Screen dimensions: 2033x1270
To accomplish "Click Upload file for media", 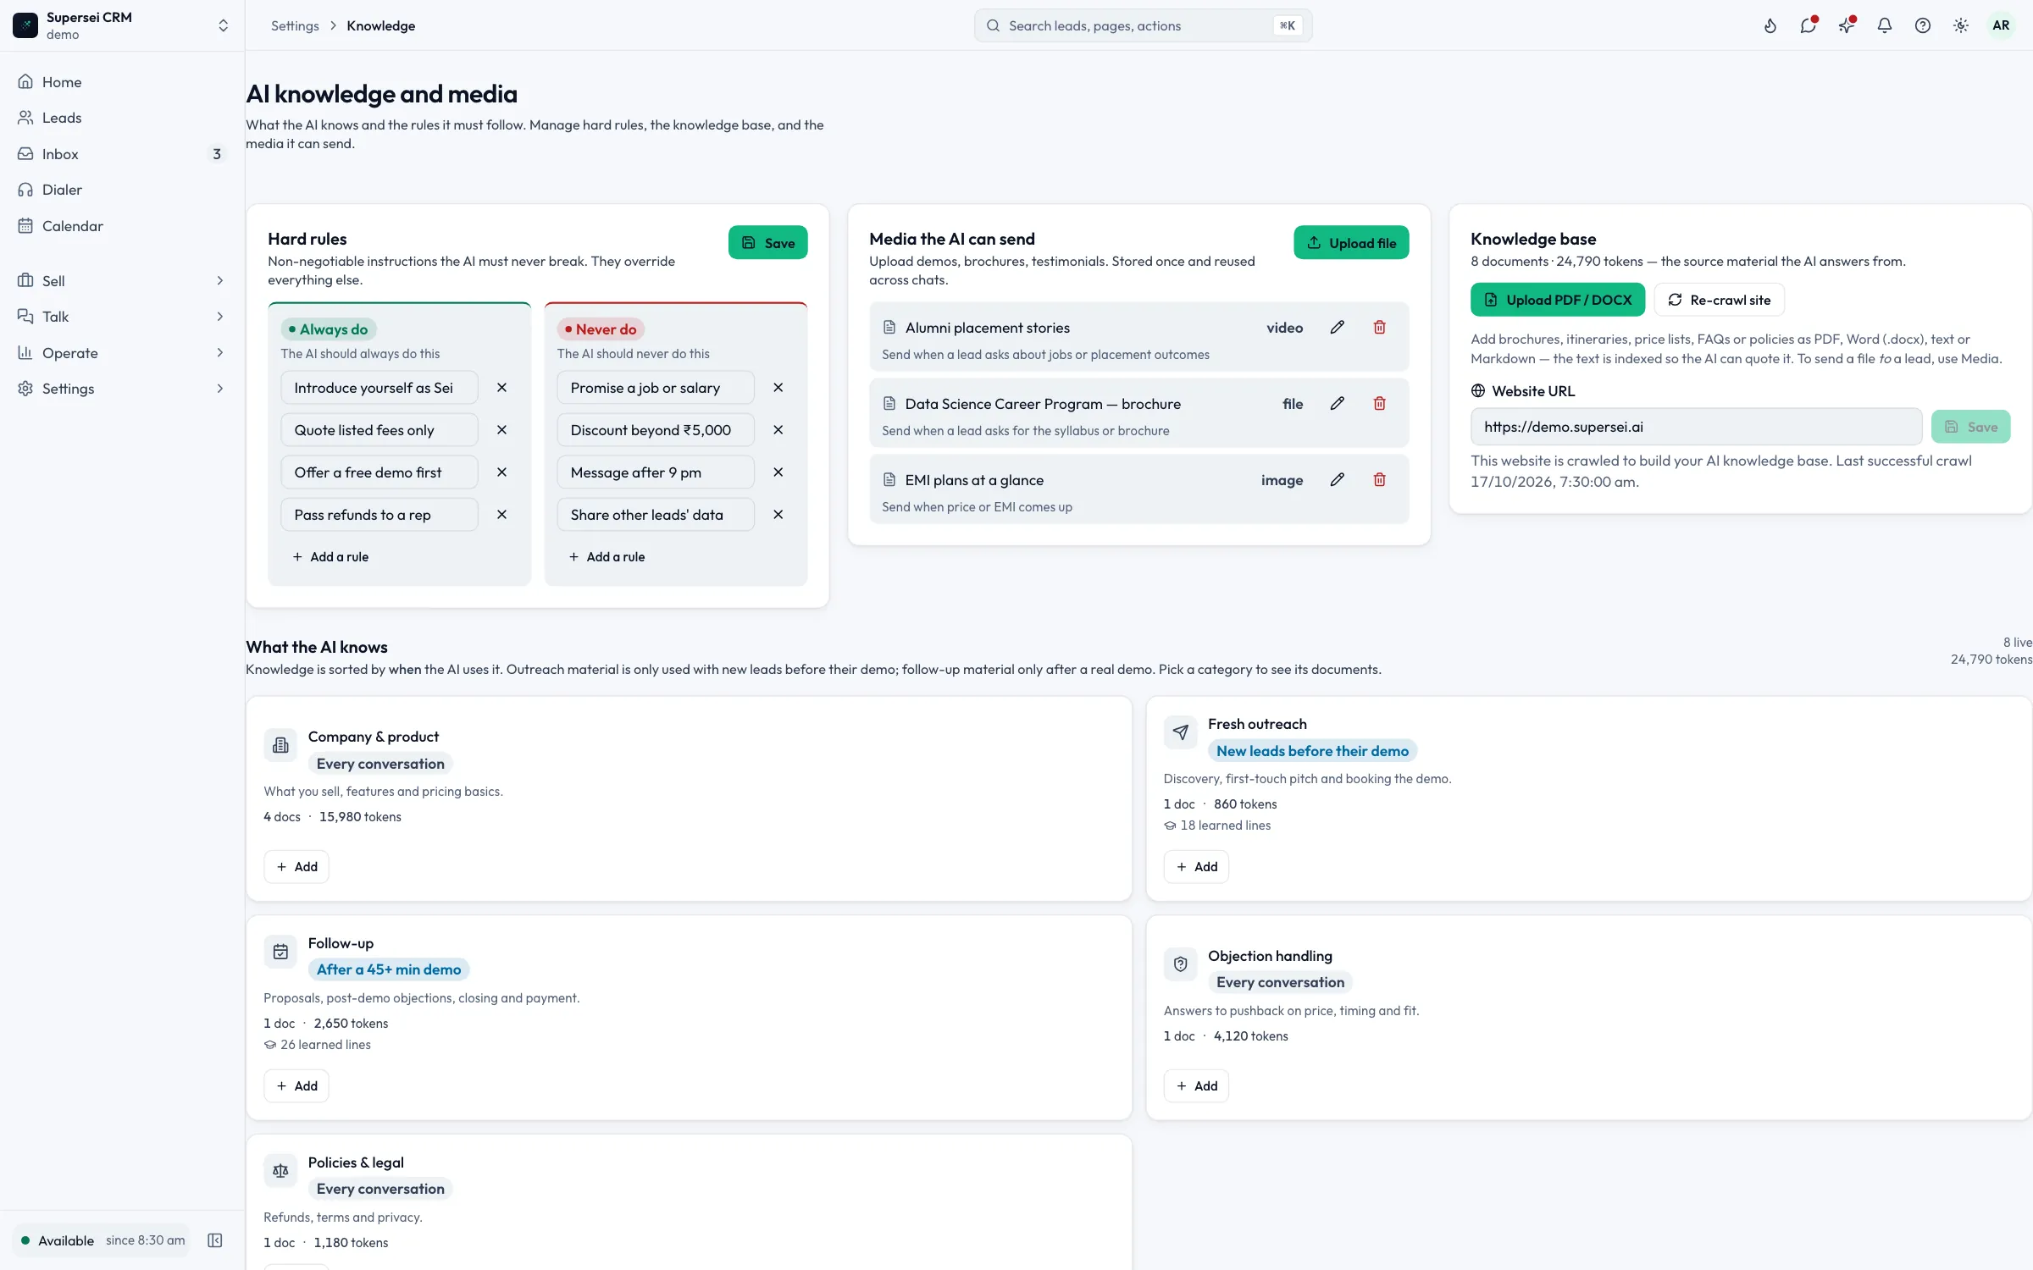I will coord(1351,243).
